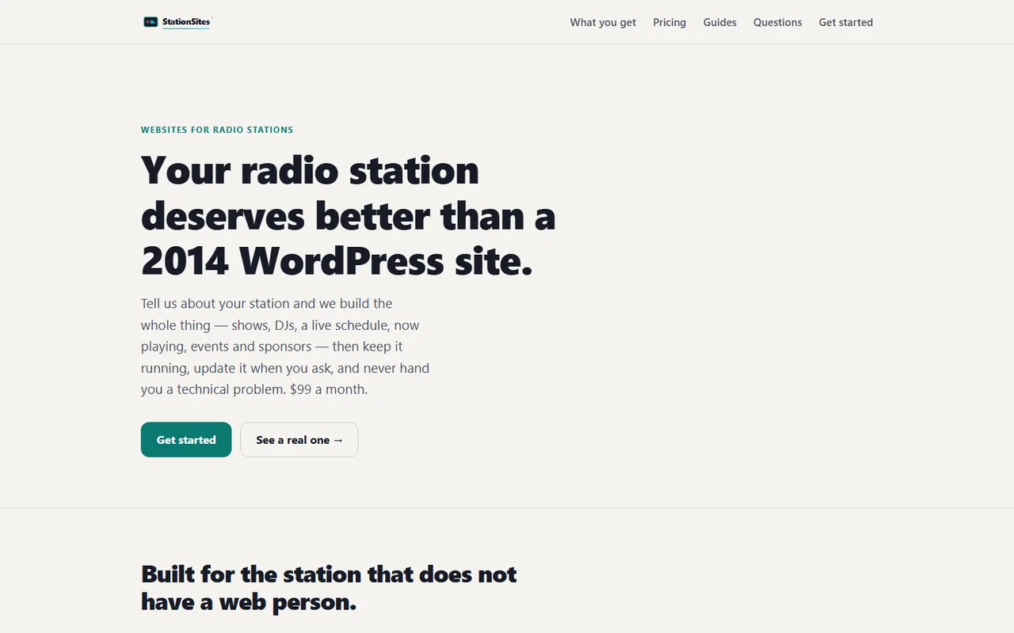Open the StationSites home link text

tap(186, 22)
